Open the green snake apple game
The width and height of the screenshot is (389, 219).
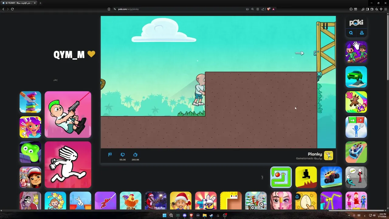pos(281,177)
